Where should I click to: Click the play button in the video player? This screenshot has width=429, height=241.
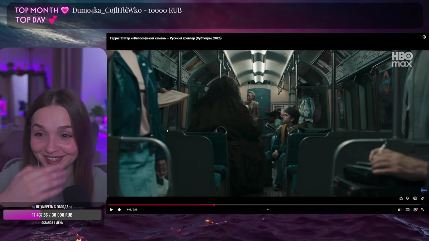[x=112, y=210]
